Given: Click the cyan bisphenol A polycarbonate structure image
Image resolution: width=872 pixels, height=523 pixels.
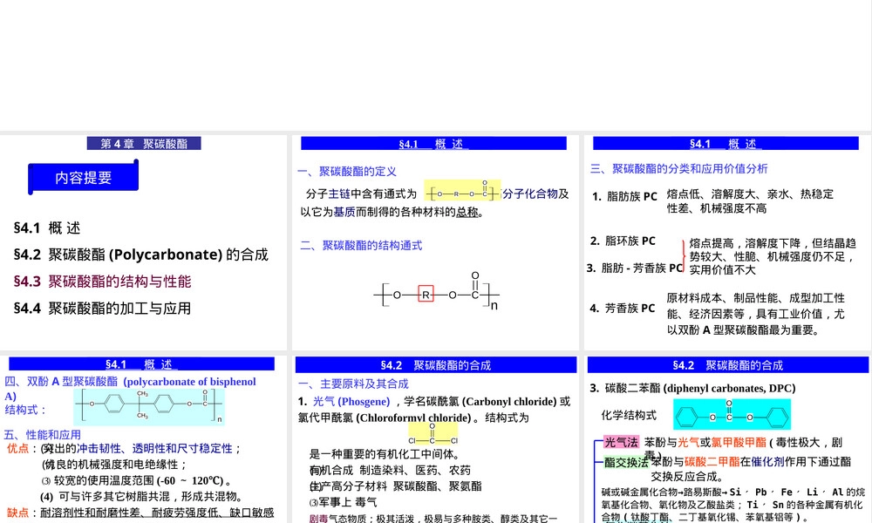Looking at the screenshot, I should 149,407.
